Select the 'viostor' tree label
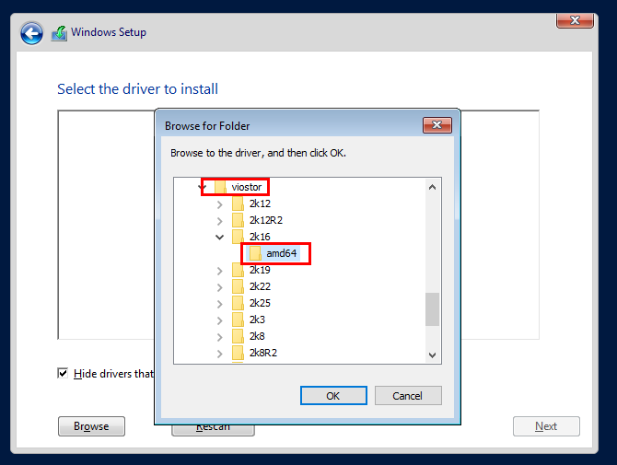Screen dimensions: 617x465 click(246, 187)
